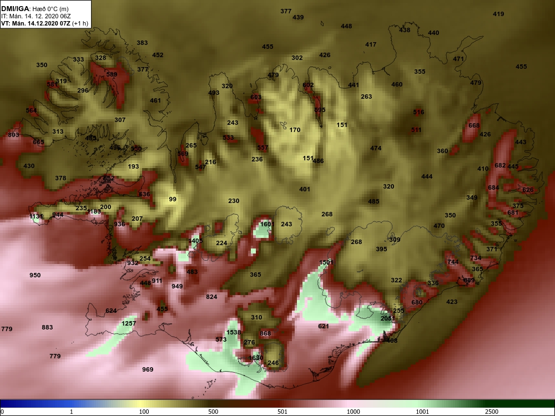Screen dimensions: 555x416
Task: Click the 'DMI/IGA: Hæð 0°C (m)' title text
Action: [x=35, y=9]
